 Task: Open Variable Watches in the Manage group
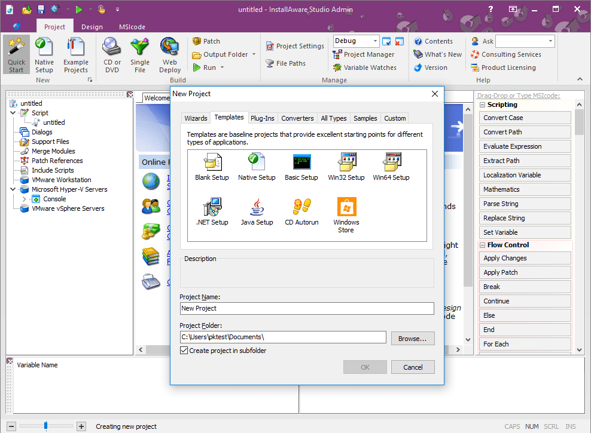[x=366, y=67]
